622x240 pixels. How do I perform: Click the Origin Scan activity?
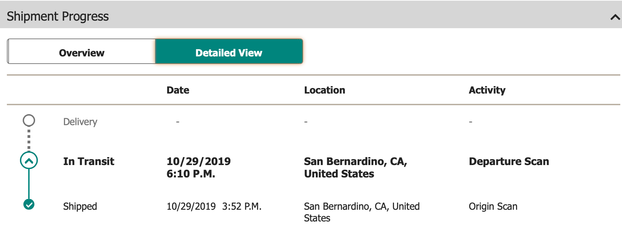[493, 206]
